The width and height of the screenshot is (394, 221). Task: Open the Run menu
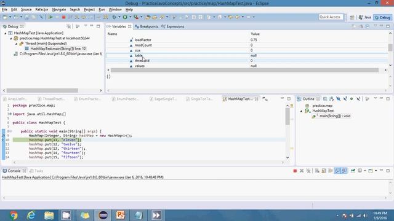(102, 10)
